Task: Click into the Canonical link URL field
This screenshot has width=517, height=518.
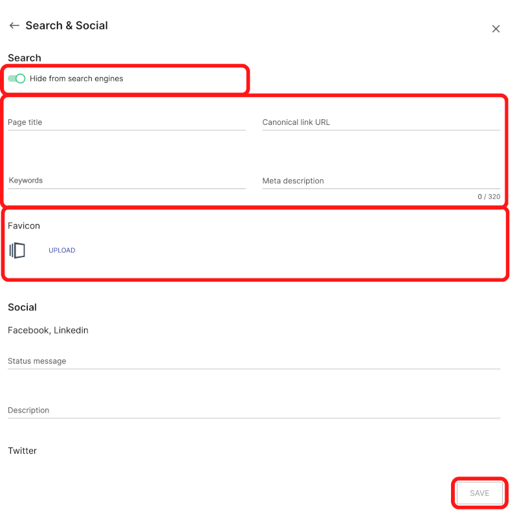Action: pyautogui.click(x=381, y=122)
